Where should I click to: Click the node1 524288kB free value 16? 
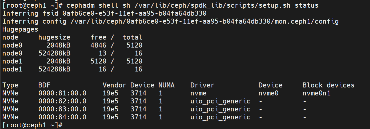click(102, 69)
